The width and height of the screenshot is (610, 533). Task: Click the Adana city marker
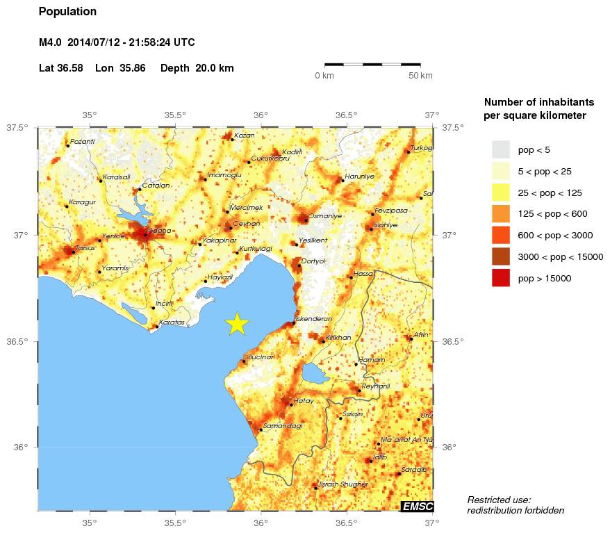(146, 235)
